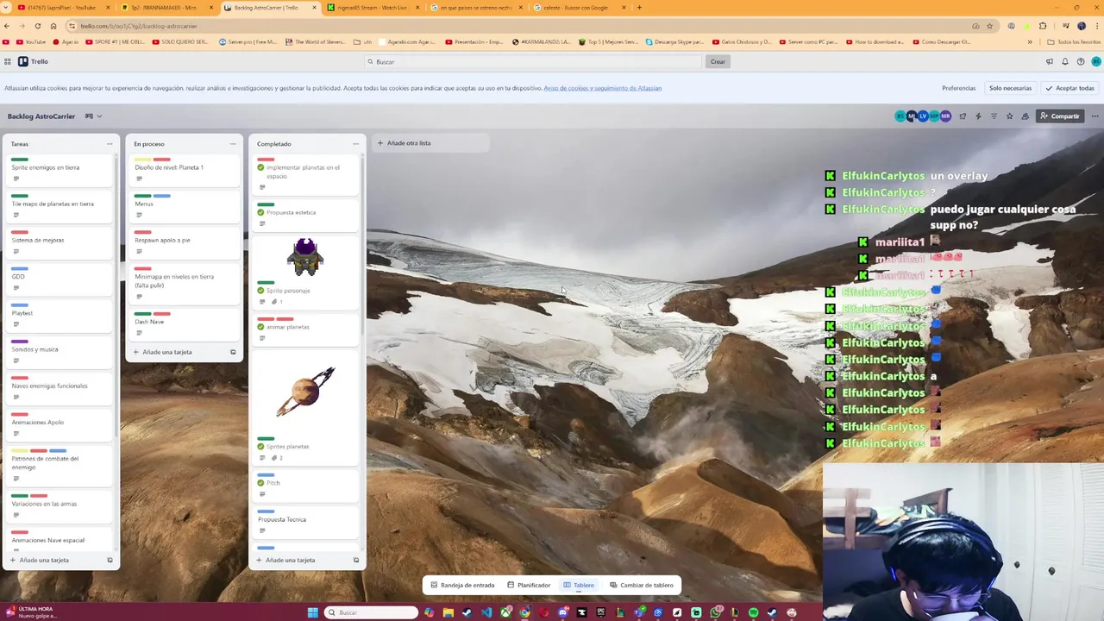Click the Crear button

coord(718,61)
